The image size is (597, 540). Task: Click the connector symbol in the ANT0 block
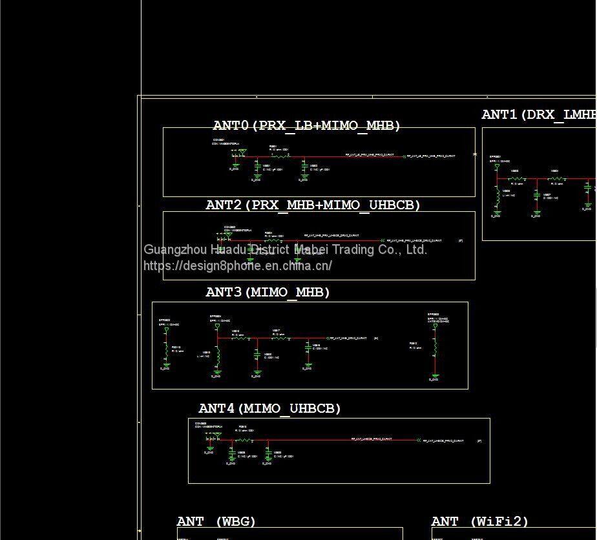[x=240, y=154]
